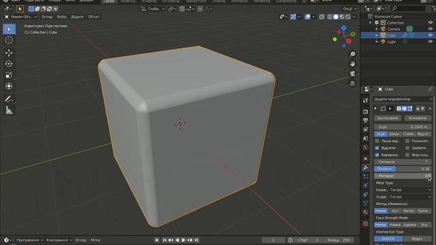Select solid viewport shading mode
436x245 pixels.
(336, 17)
